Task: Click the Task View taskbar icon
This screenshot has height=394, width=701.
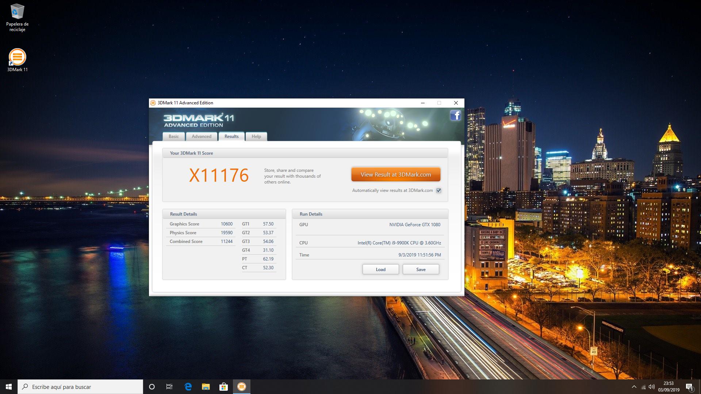Action: click(169, 387)
